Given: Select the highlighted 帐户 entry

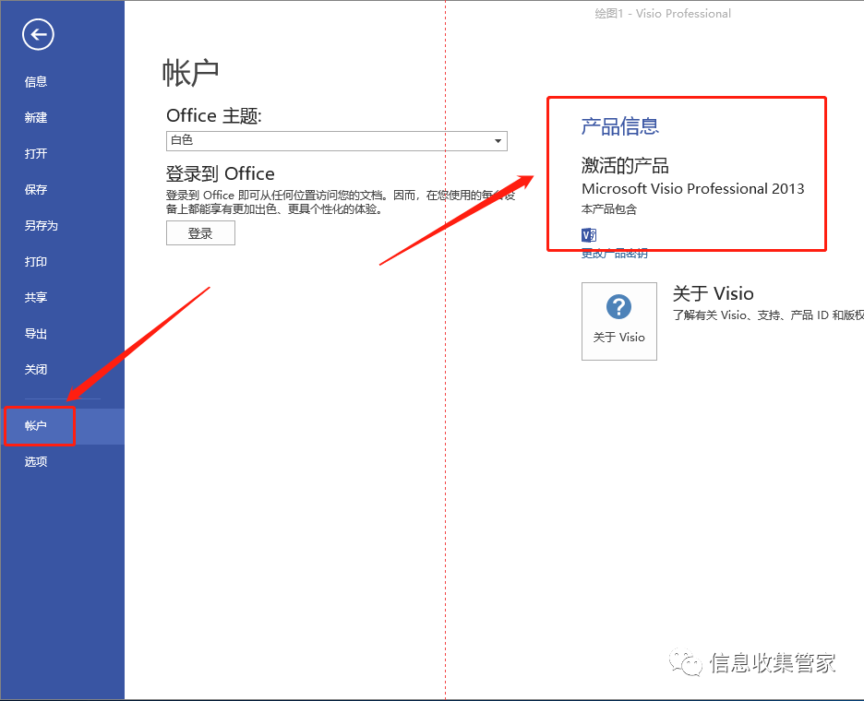Looking at the screenshot, I should pyautogui.click(x=35, y=425).
